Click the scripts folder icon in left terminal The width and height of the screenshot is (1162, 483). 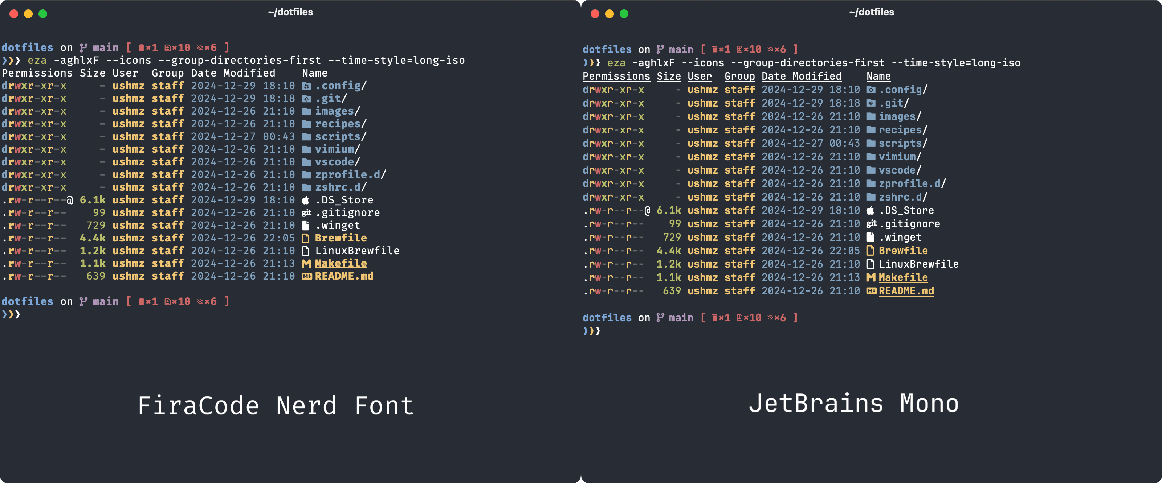[306, 136]
